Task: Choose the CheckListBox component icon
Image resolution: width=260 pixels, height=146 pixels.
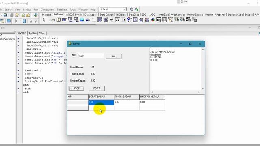Action: tap(106, 20)
